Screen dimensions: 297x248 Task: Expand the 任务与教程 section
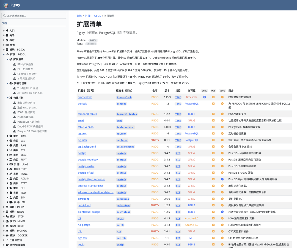pos(4,240)
